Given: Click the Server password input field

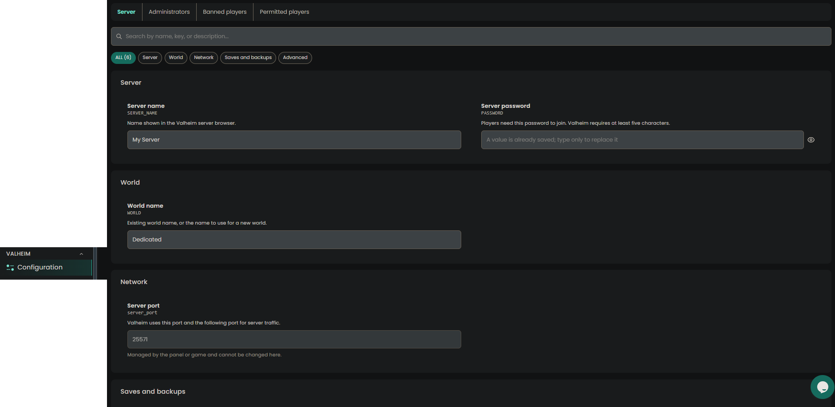Looking at the screenshot, I should point(642,140).
